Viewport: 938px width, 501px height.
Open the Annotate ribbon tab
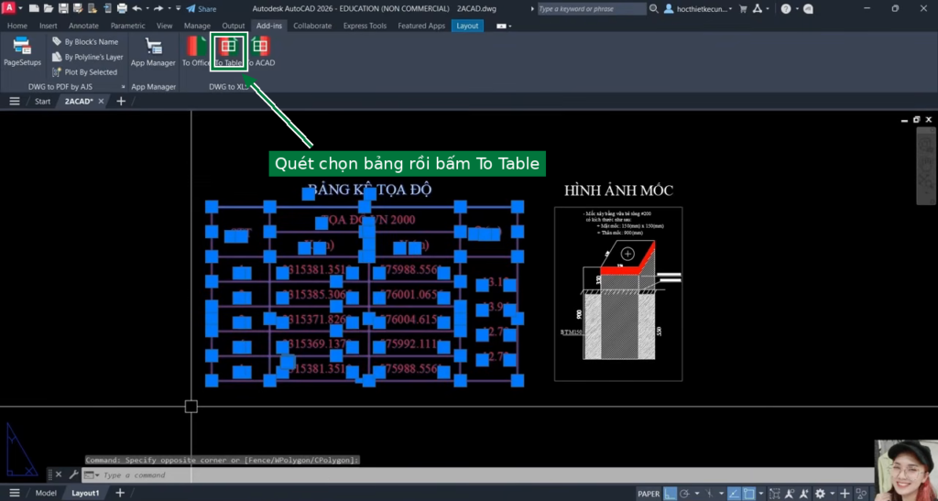(x=83, y=26)
